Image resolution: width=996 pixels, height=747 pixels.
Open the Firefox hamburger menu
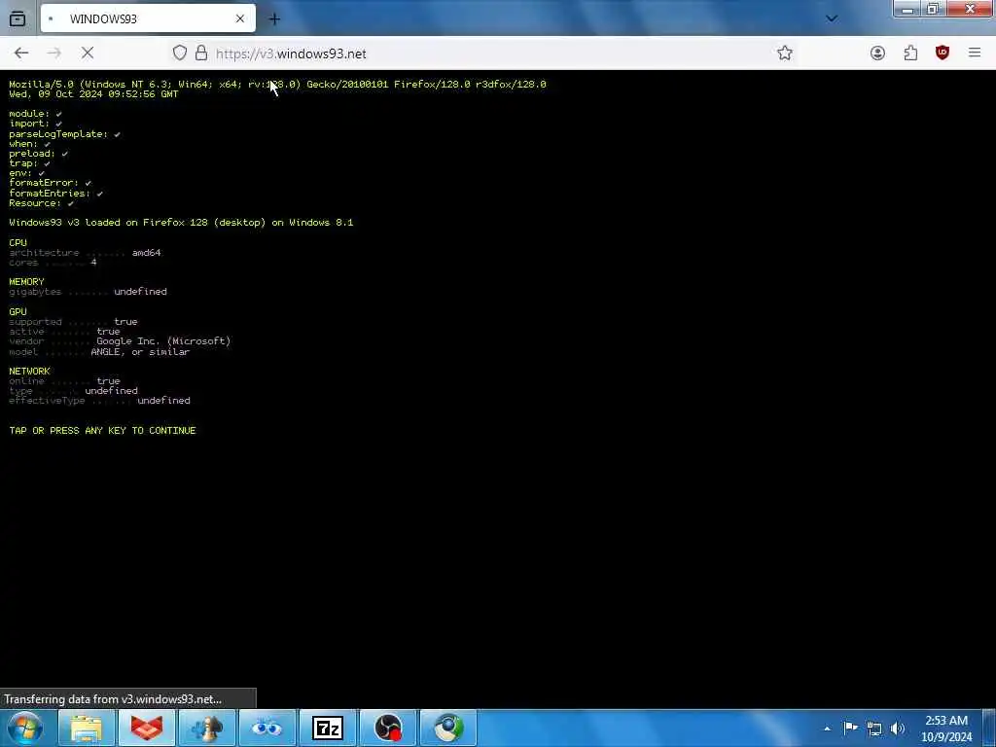975,53
